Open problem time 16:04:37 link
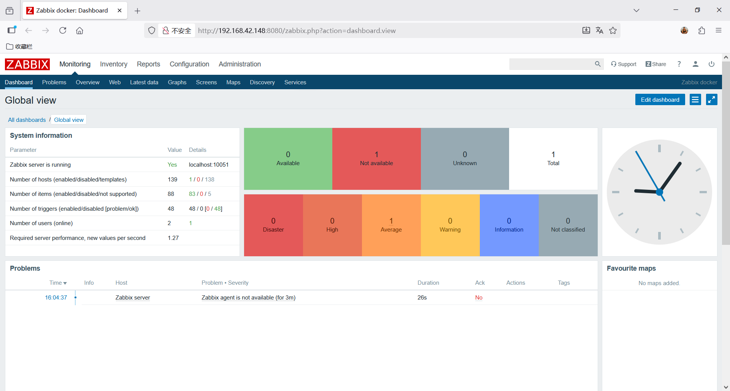Viewport: 730px width, 391px height. [x=56, y=298]
